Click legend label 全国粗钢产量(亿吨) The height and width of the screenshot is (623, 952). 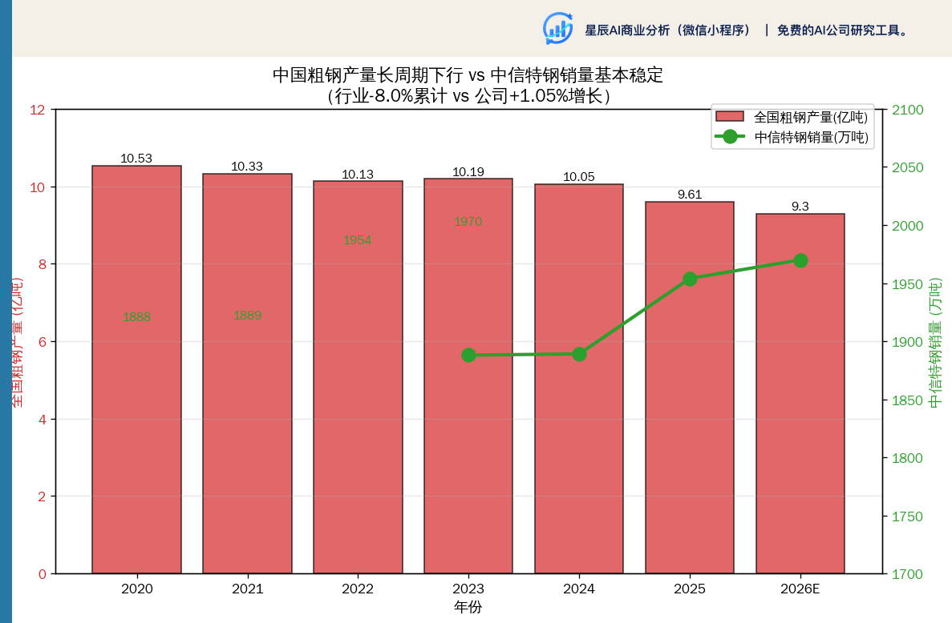pyautogui.click(x=811, y=117)
